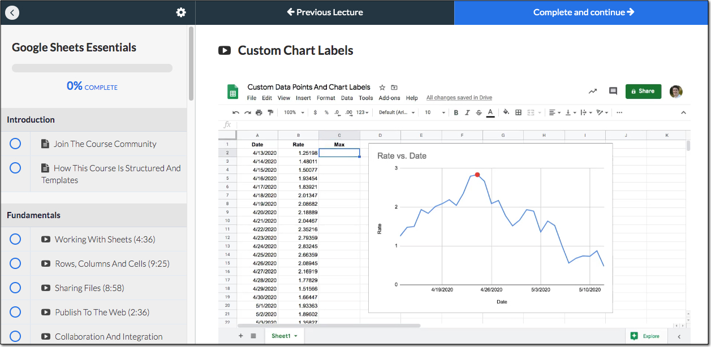711x347 pixels.
Task: Open the text color picker
Action: pyautogui.click(x=490, y=112)
